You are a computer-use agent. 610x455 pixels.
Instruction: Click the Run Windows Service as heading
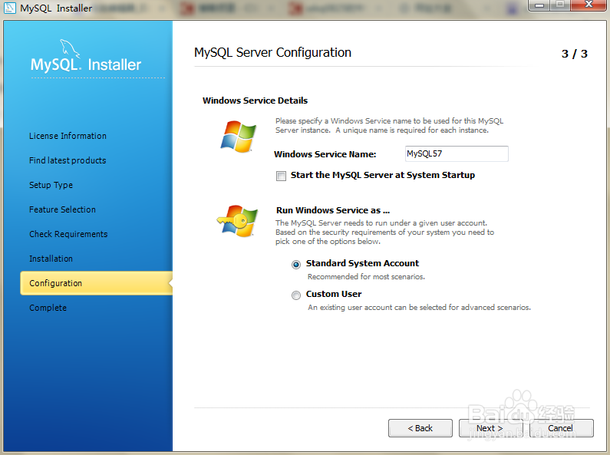point(333,210)
